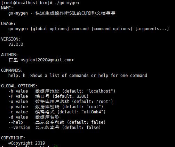Click the @Copyright 2019 text
This screenshot has height=147, width=175.
coord(27,143)
